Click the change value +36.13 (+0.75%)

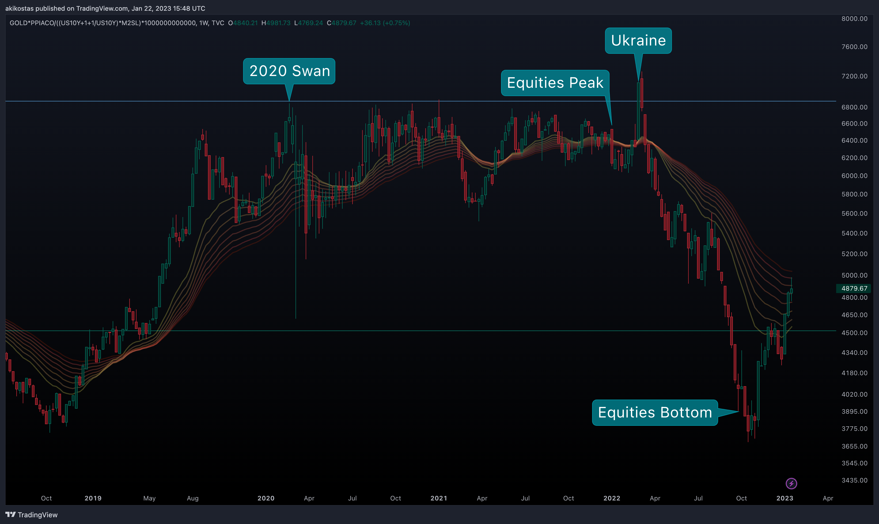coord(385,23)
